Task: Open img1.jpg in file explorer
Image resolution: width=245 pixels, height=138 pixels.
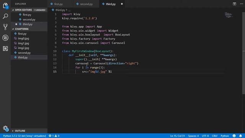Action: tap(23, 43)
